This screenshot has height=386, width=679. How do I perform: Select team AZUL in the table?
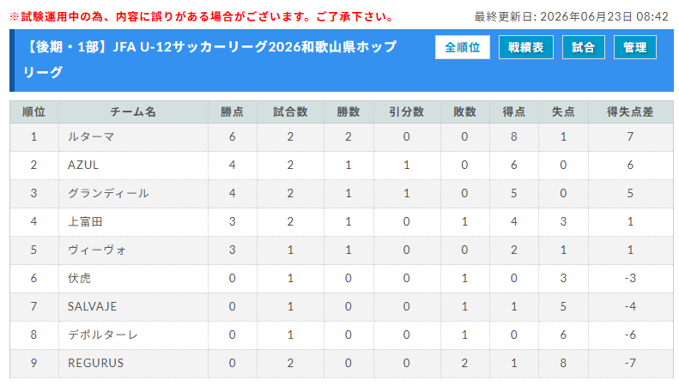coord(83,166)
